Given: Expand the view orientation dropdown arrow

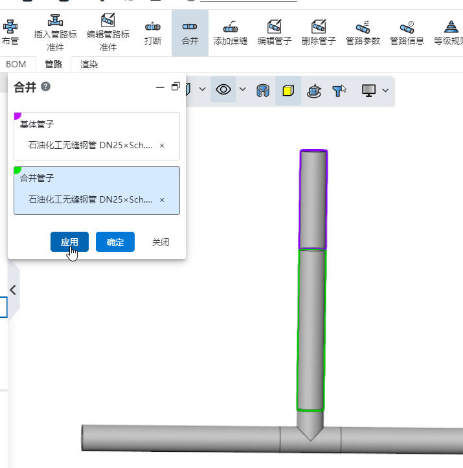Looking at the screenshot, I should point(203,89).
